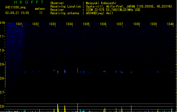
Task: Click the 1334 time marker
Action: pyautogui.click(x=69, y=24)
